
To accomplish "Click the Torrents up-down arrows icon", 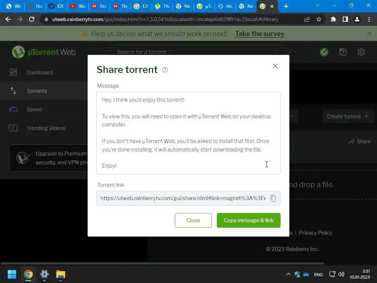I will (x=13, y=91).
